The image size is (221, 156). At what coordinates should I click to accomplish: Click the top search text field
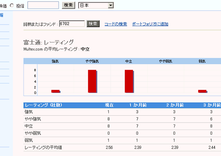pos(43,5)
